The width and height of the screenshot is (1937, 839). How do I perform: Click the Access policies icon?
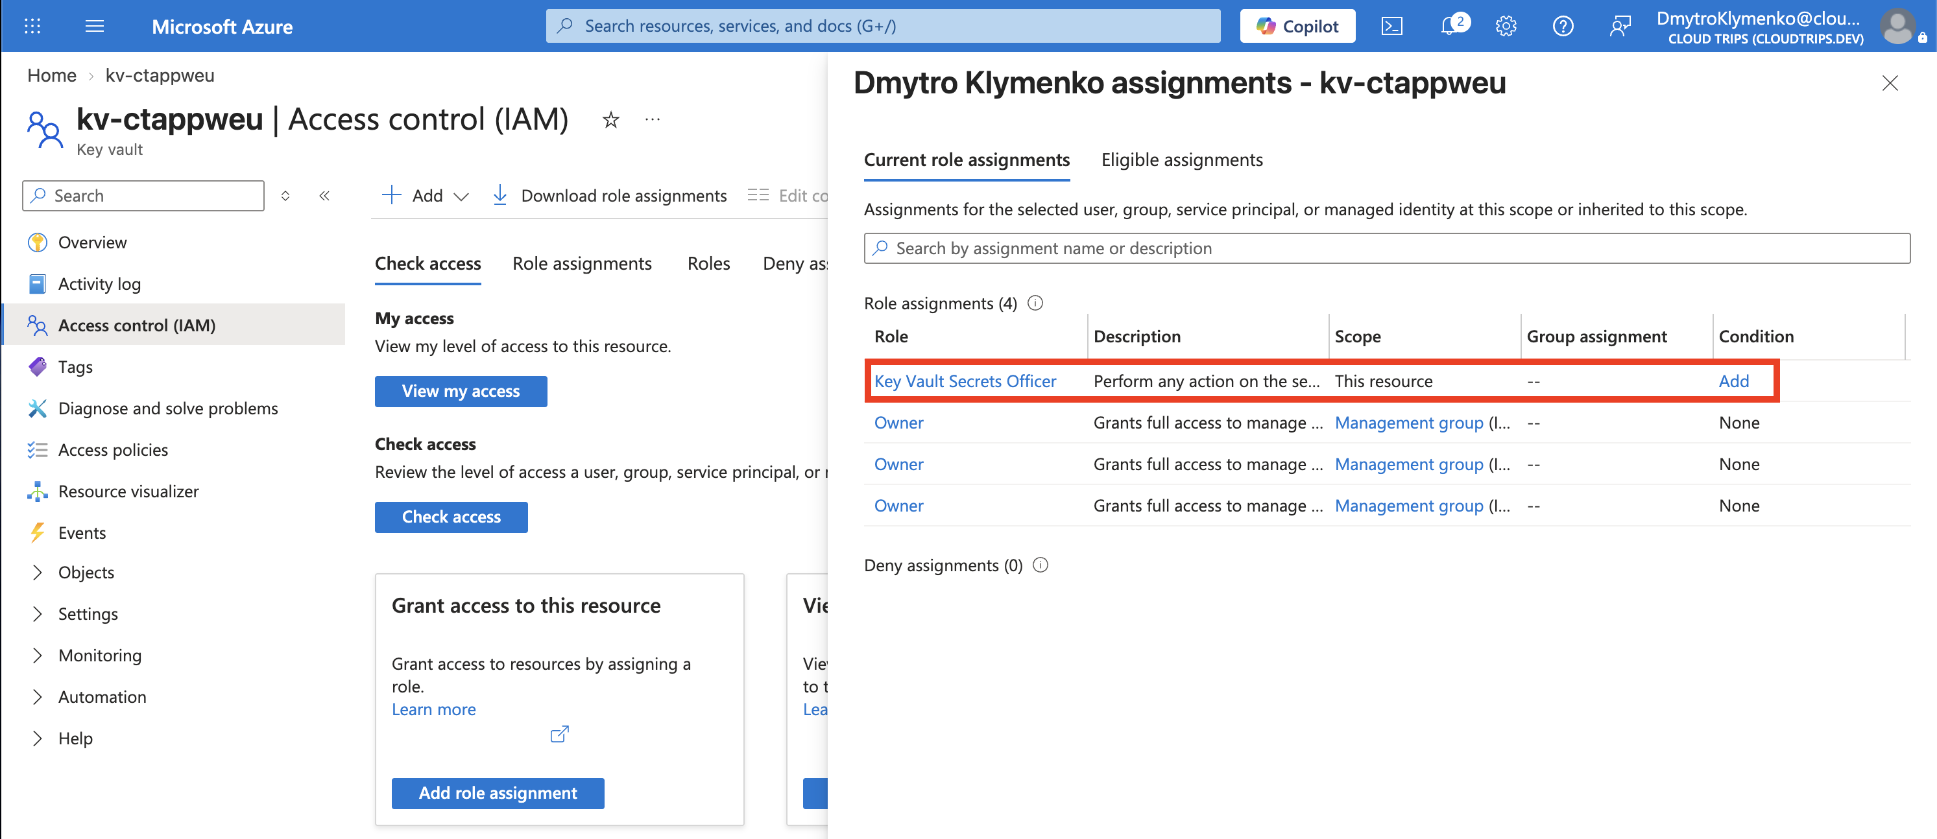pyautogui.click(x=38, y=449)
